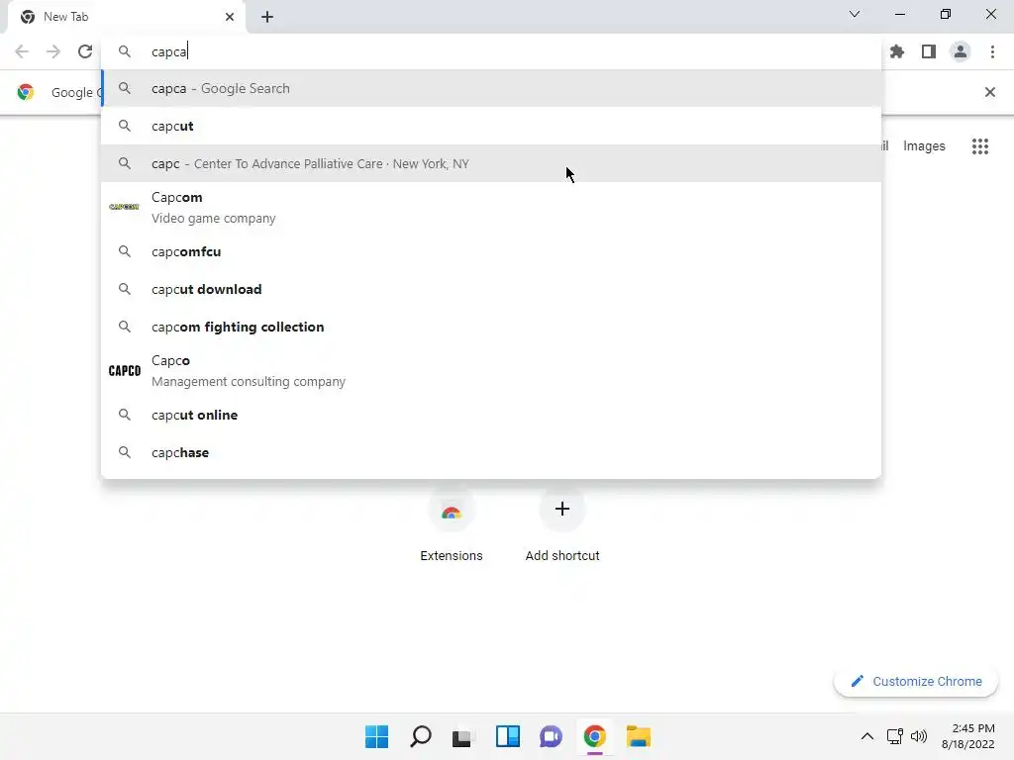Screen dimensions: 1014x760
Task: Click the Add shortcut plus tile
Action: point(562,526)
